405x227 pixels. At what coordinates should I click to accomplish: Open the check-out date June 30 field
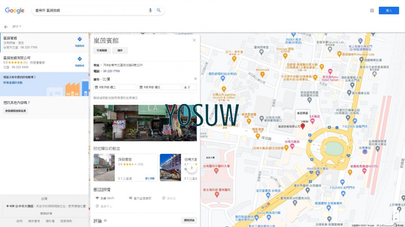click(159, 87)
